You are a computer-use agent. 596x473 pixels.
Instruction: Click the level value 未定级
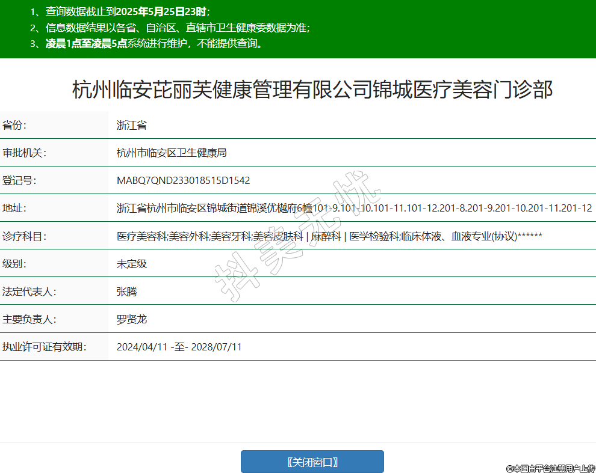pyautogui.click(x=132, y=263)
